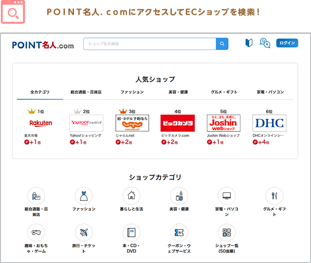Click the 楽天市場 shop name

coord(31,135)
